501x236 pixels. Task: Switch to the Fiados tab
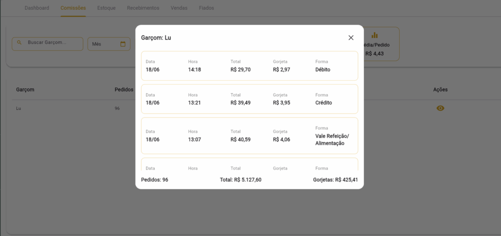pyautogui.click(x=206, y=8)
